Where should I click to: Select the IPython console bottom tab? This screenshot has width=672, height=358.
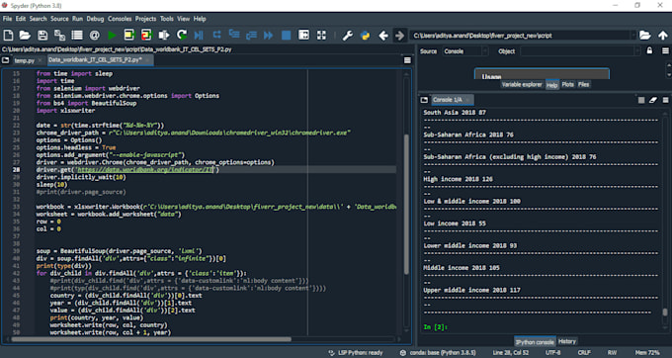[535, 342]
